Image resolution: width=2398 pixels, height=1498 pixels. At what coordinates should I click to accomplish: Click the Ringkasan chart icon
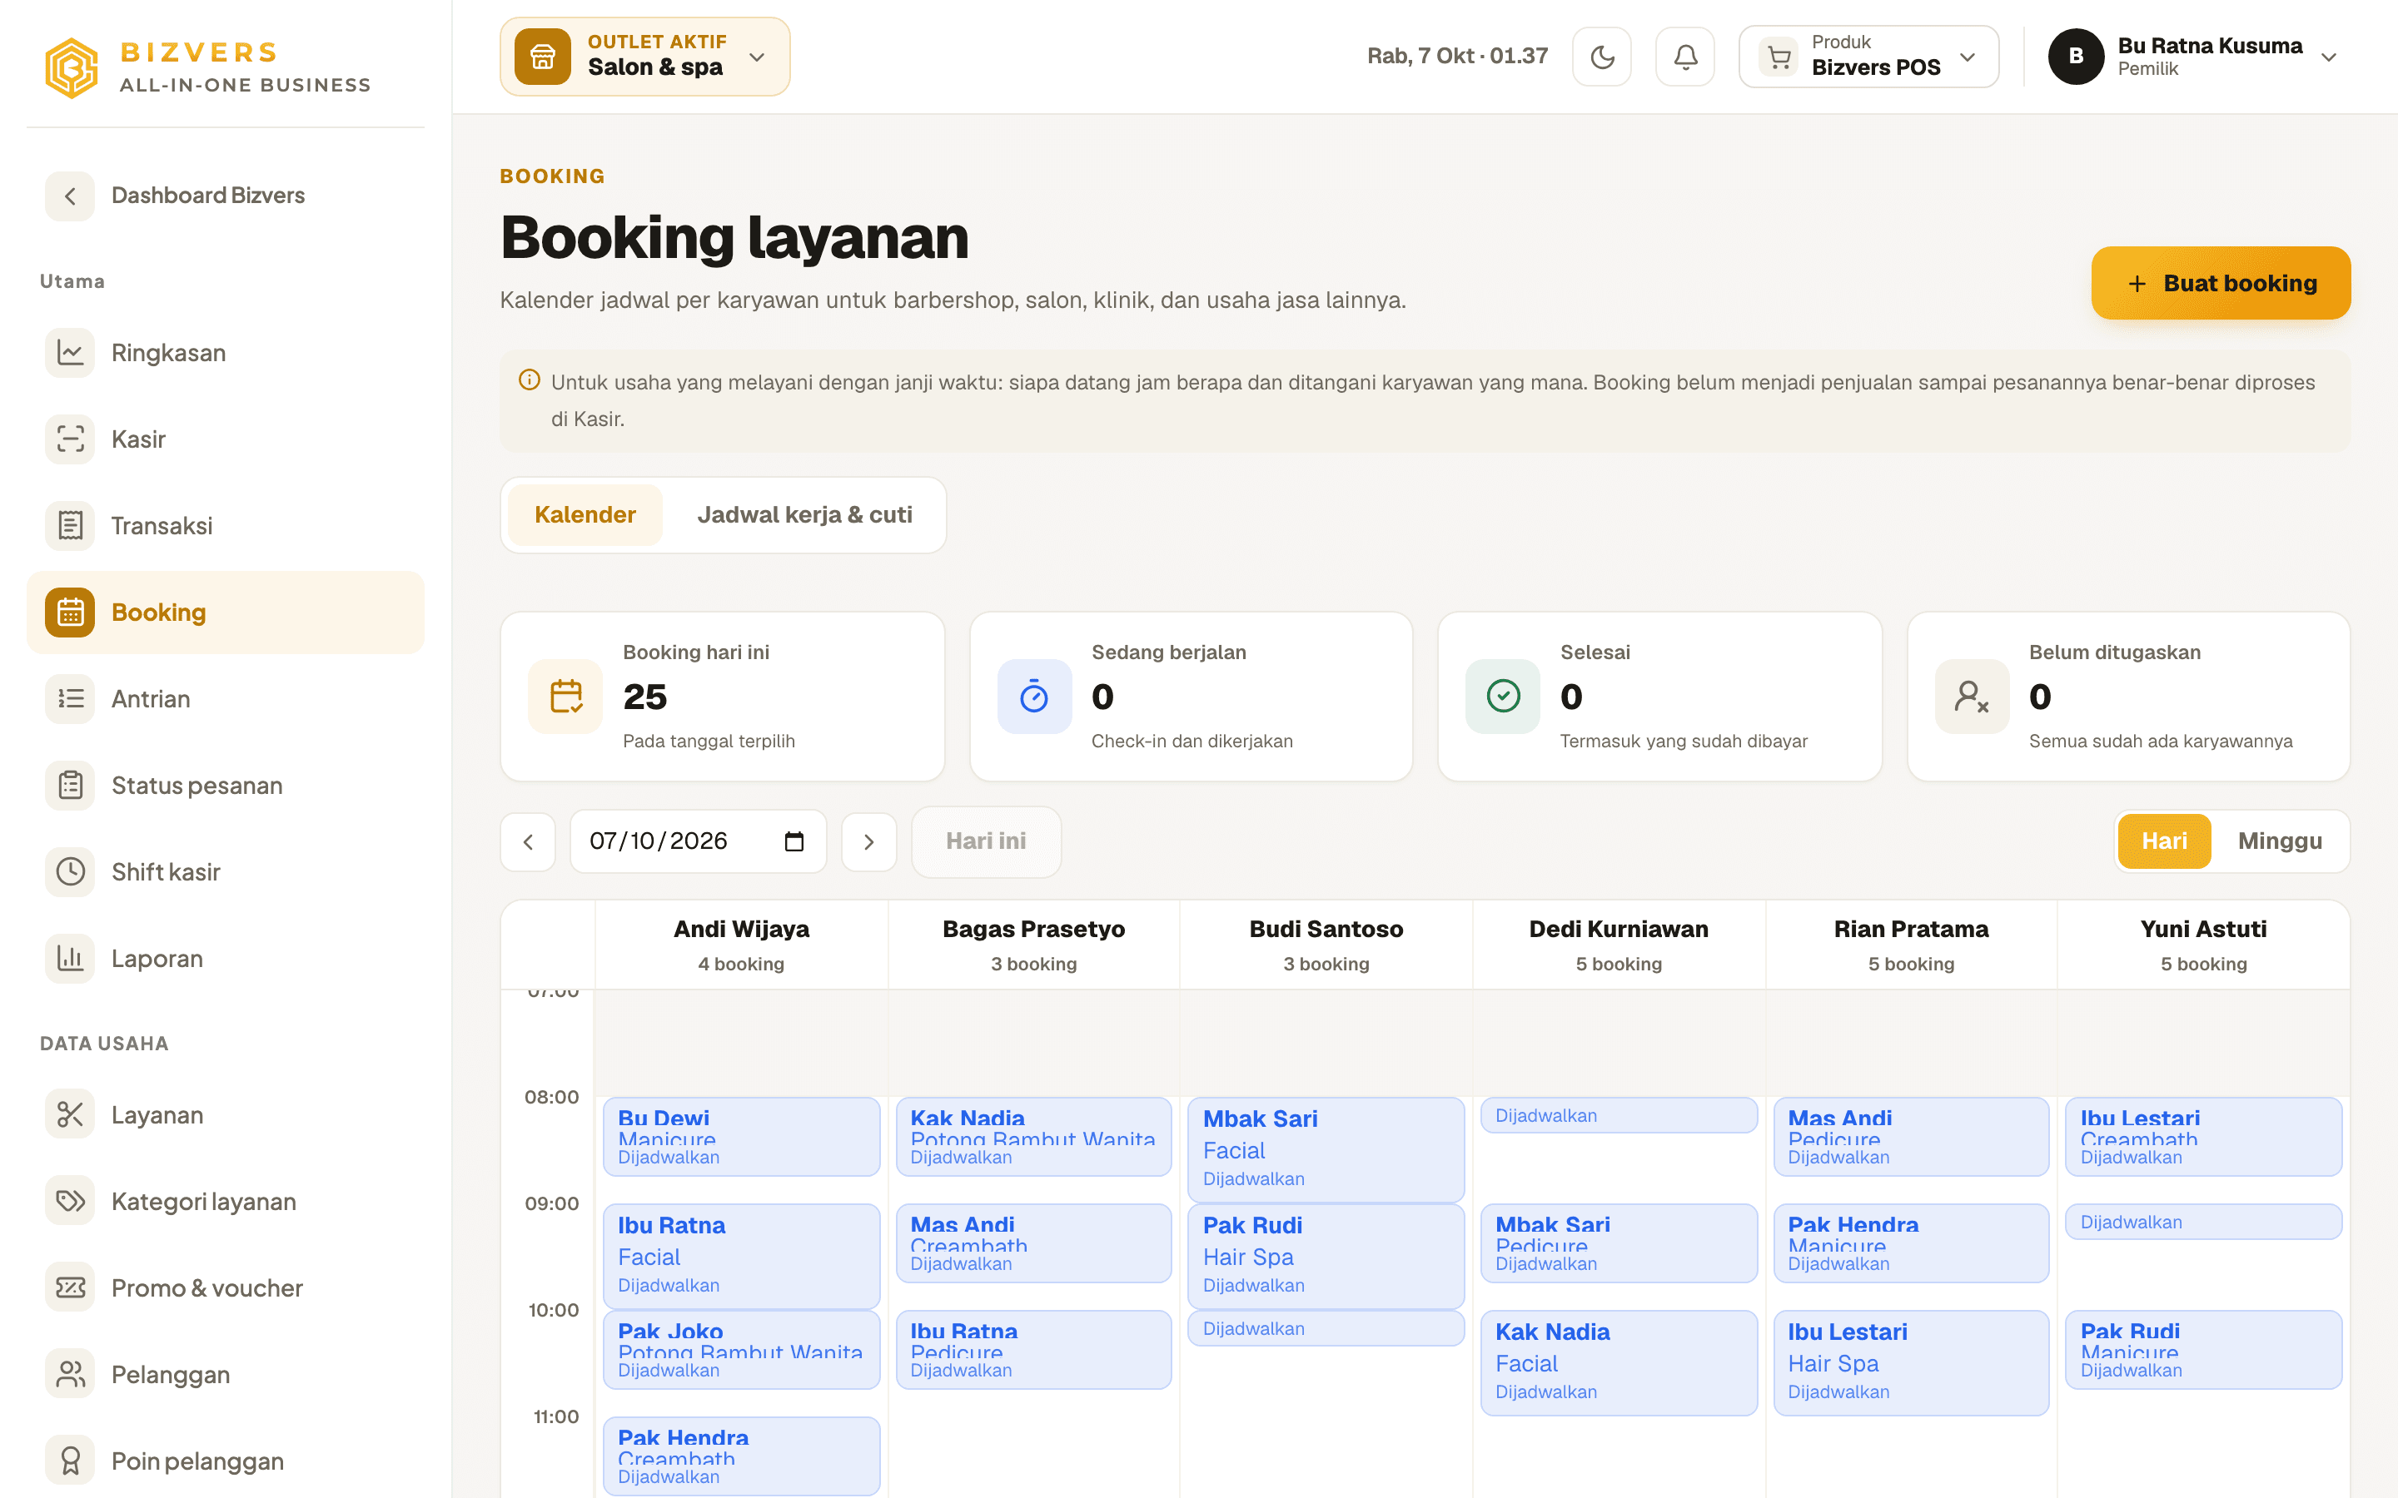click(70, 353)
